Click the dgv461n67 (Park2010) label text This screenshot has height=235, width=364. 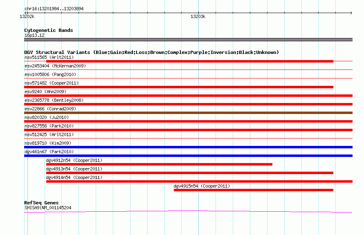coord(49,152)
